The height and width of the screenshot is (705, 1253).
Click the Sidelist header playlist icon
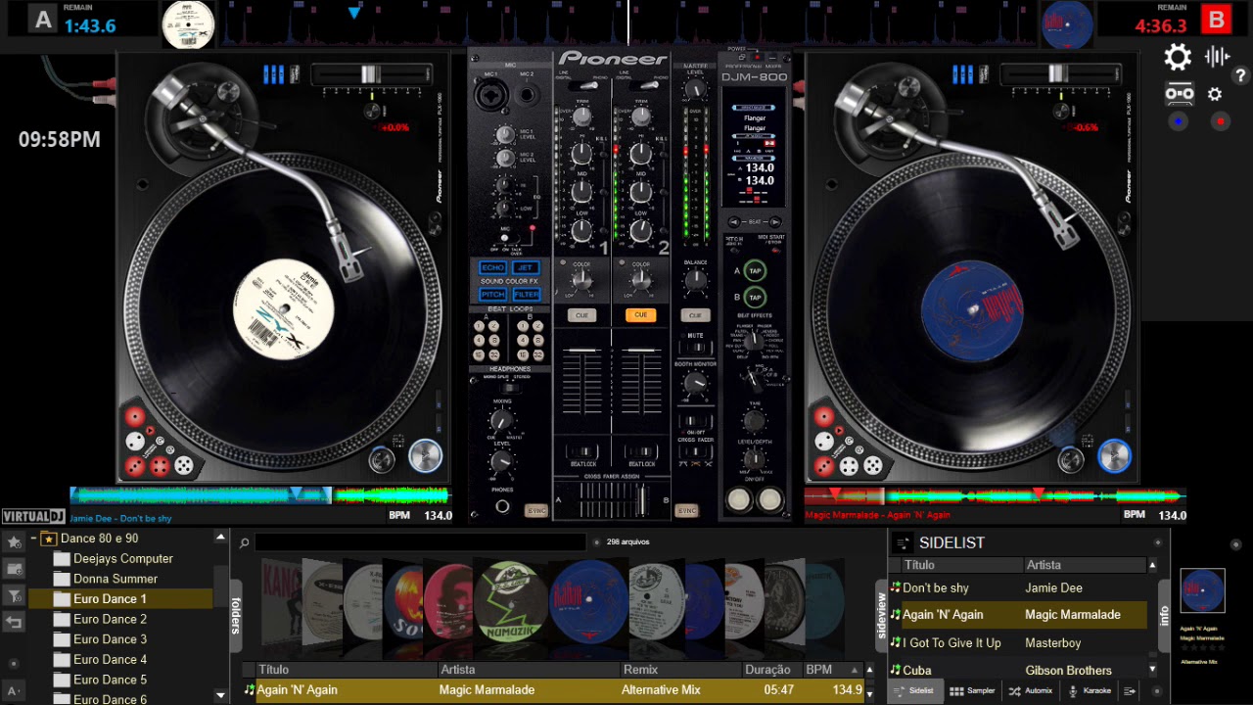(x=903, y=542)
